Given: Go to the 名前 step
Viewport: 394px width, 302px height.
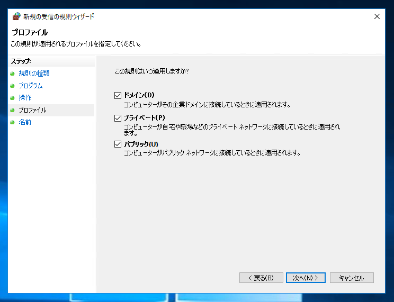Looking at the screenshot, I should point(25,122).
